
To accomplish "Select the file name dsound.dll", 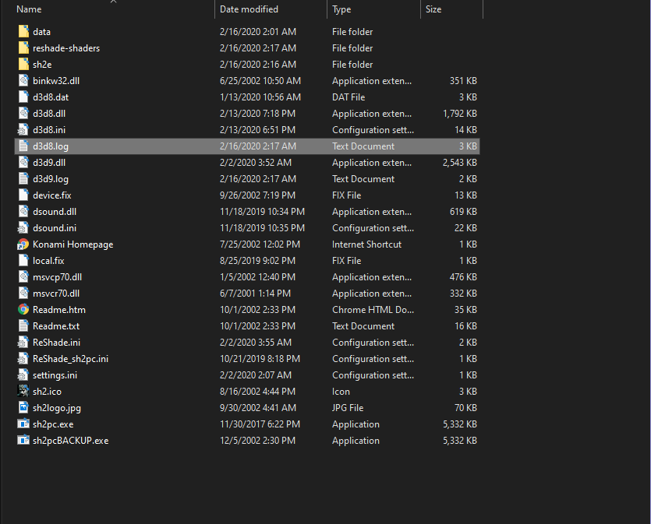I will coord(55,212).
